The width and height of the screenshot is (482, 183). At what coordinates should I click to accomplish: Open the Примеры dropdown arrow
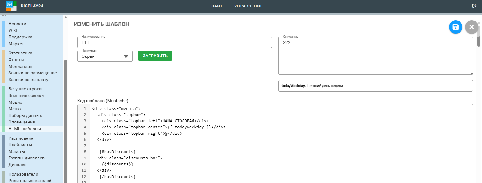pyautogui.click(x=126, y=56)
